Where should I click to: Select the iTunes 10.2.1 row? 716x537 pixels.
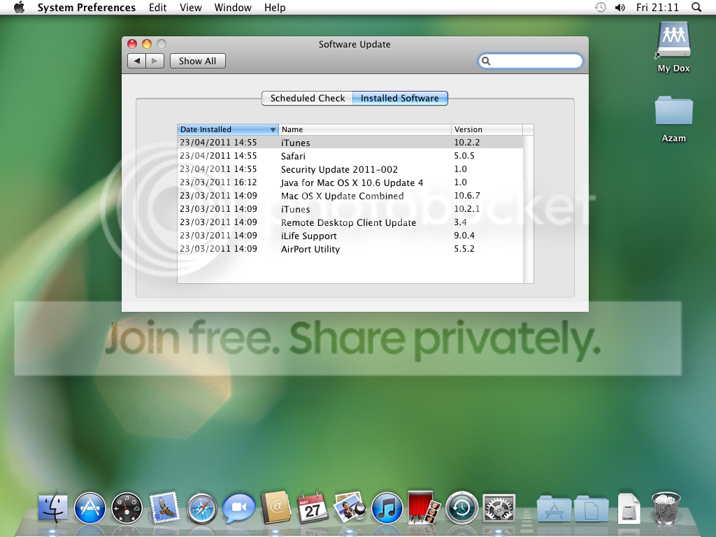[350, 208]
